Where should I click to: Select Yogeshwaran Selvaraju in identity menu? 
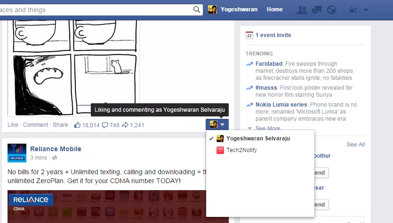click(260, 138)
